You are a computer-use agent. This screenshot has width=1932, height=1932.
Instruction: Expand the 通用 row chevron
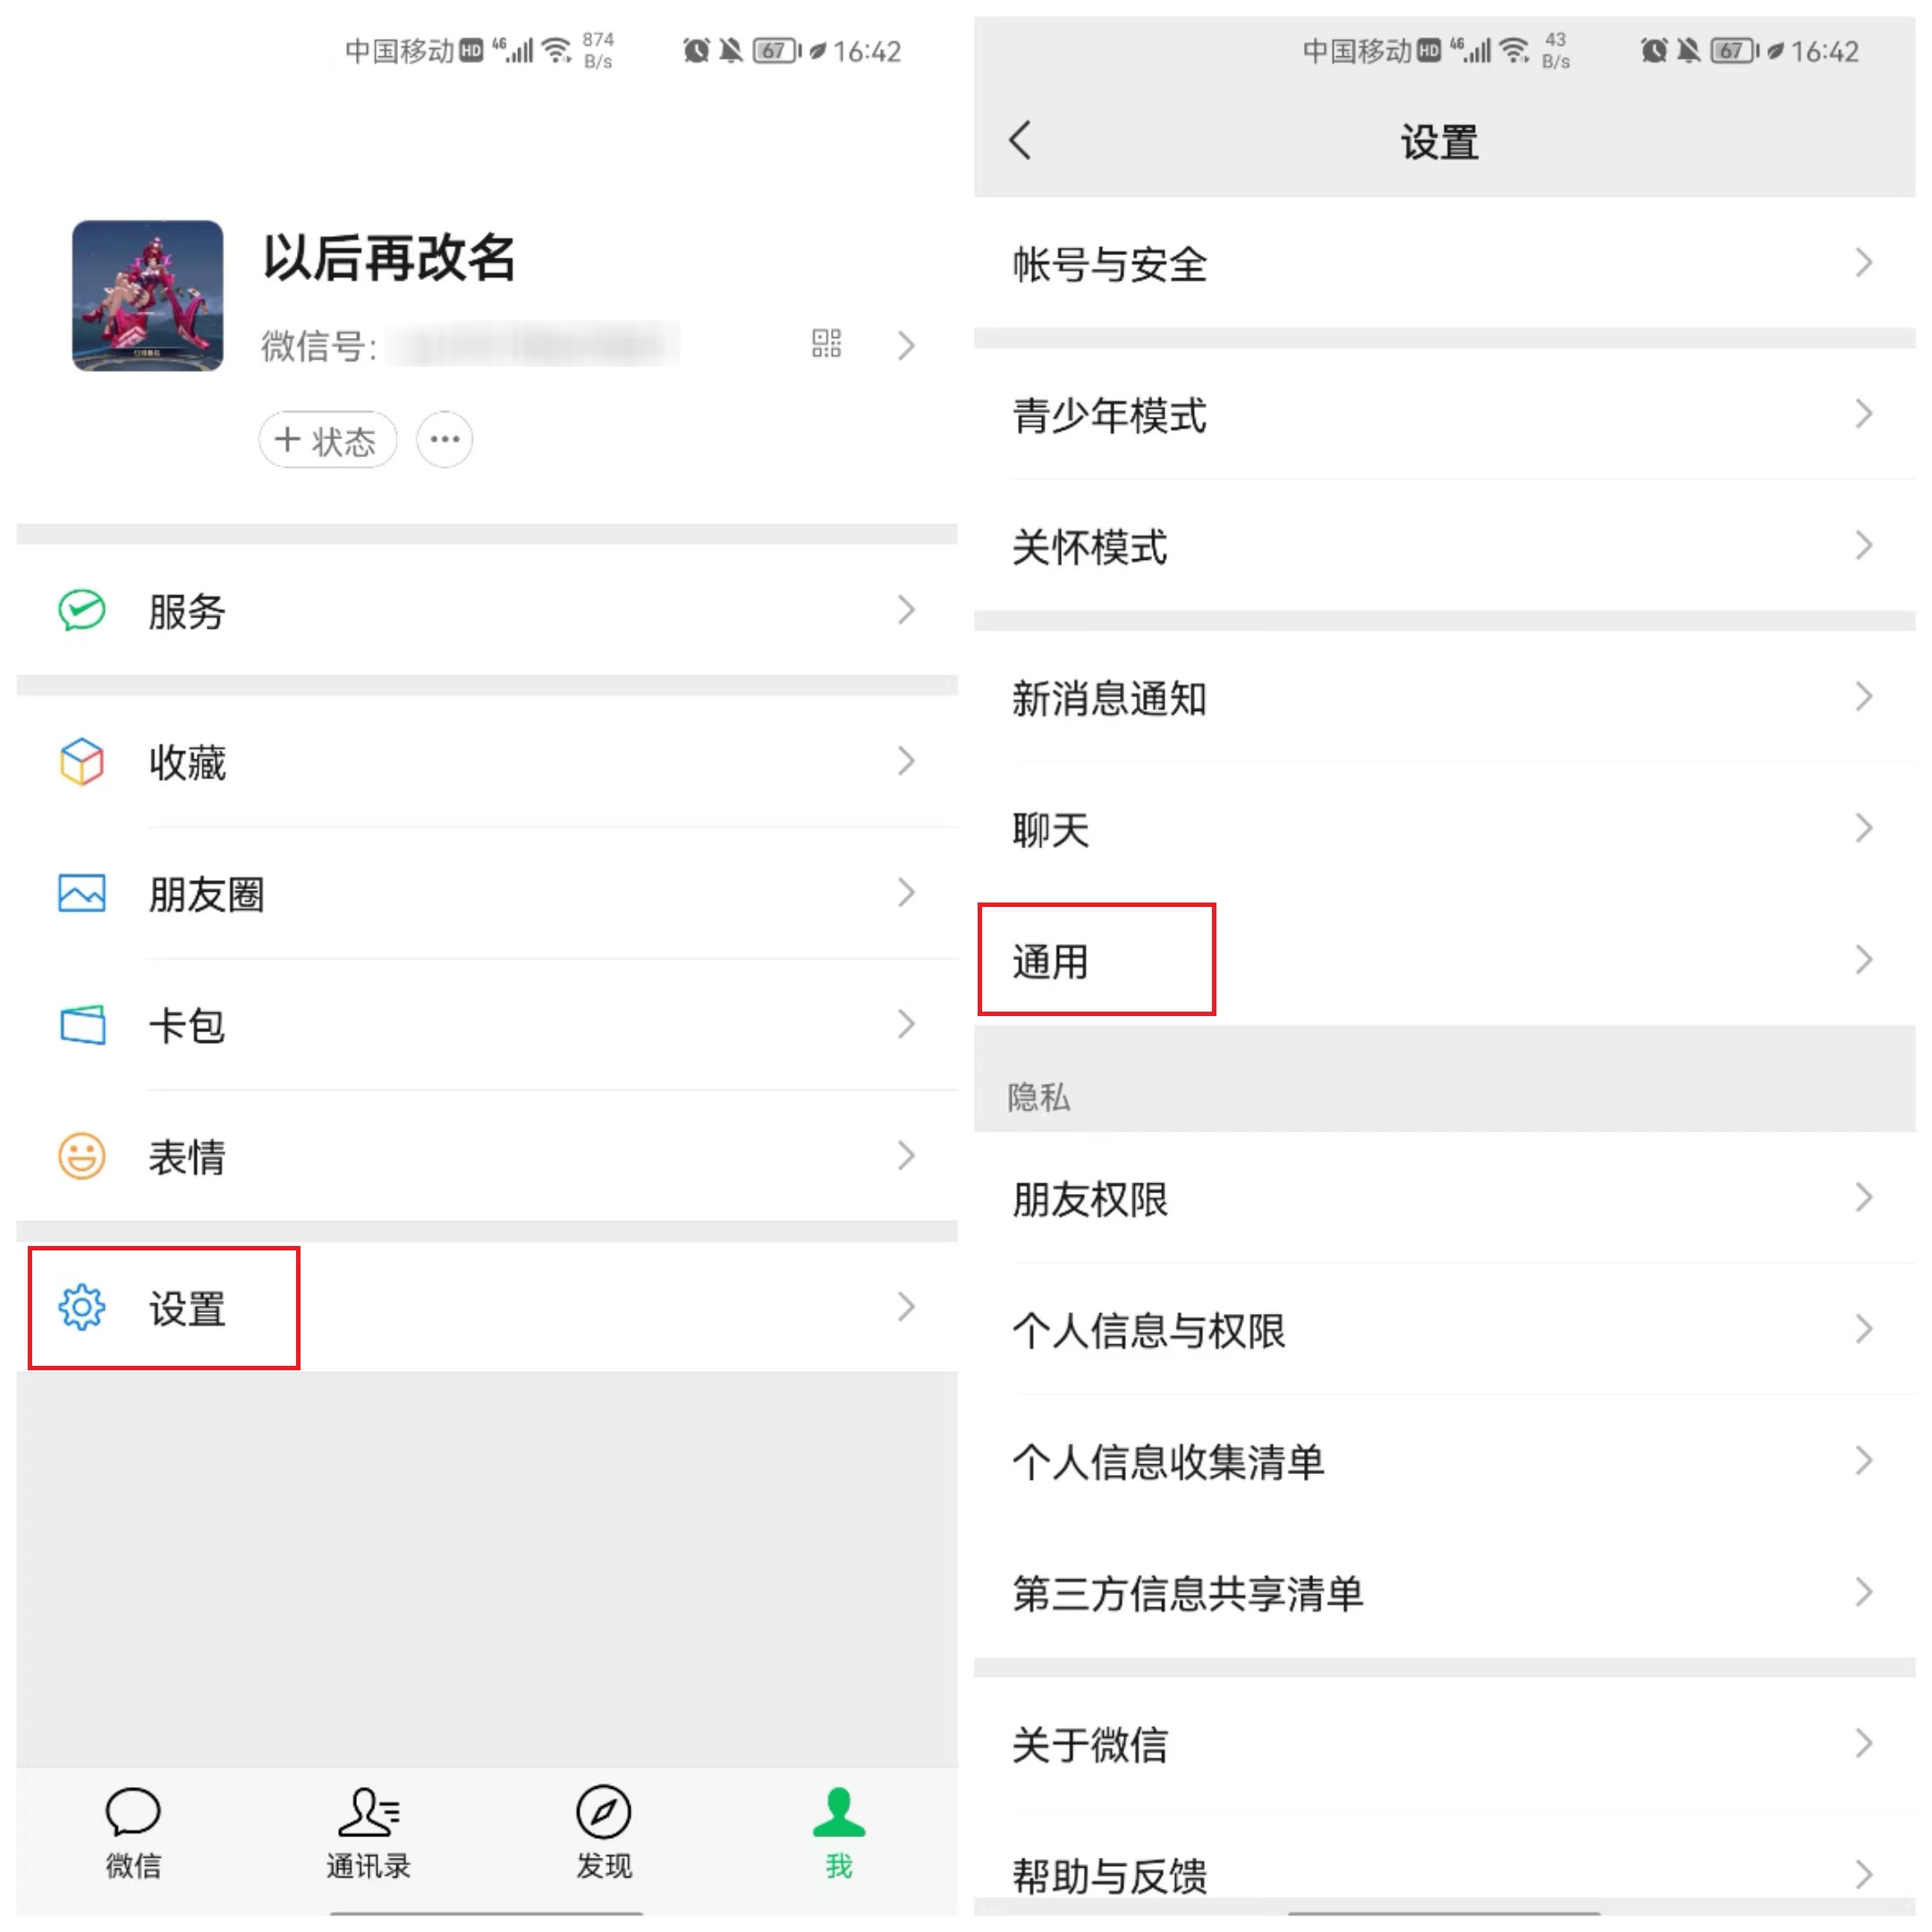click(x=1864, y=960)
